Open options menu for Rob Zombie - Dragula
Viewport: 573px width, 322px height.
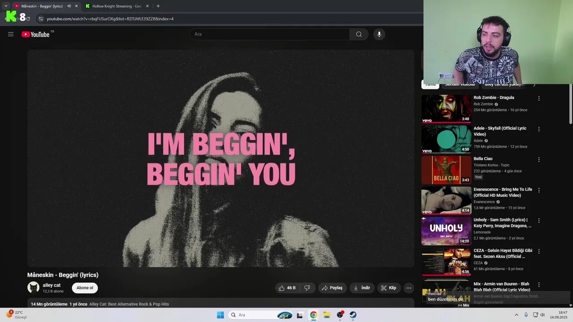(539, 98)
